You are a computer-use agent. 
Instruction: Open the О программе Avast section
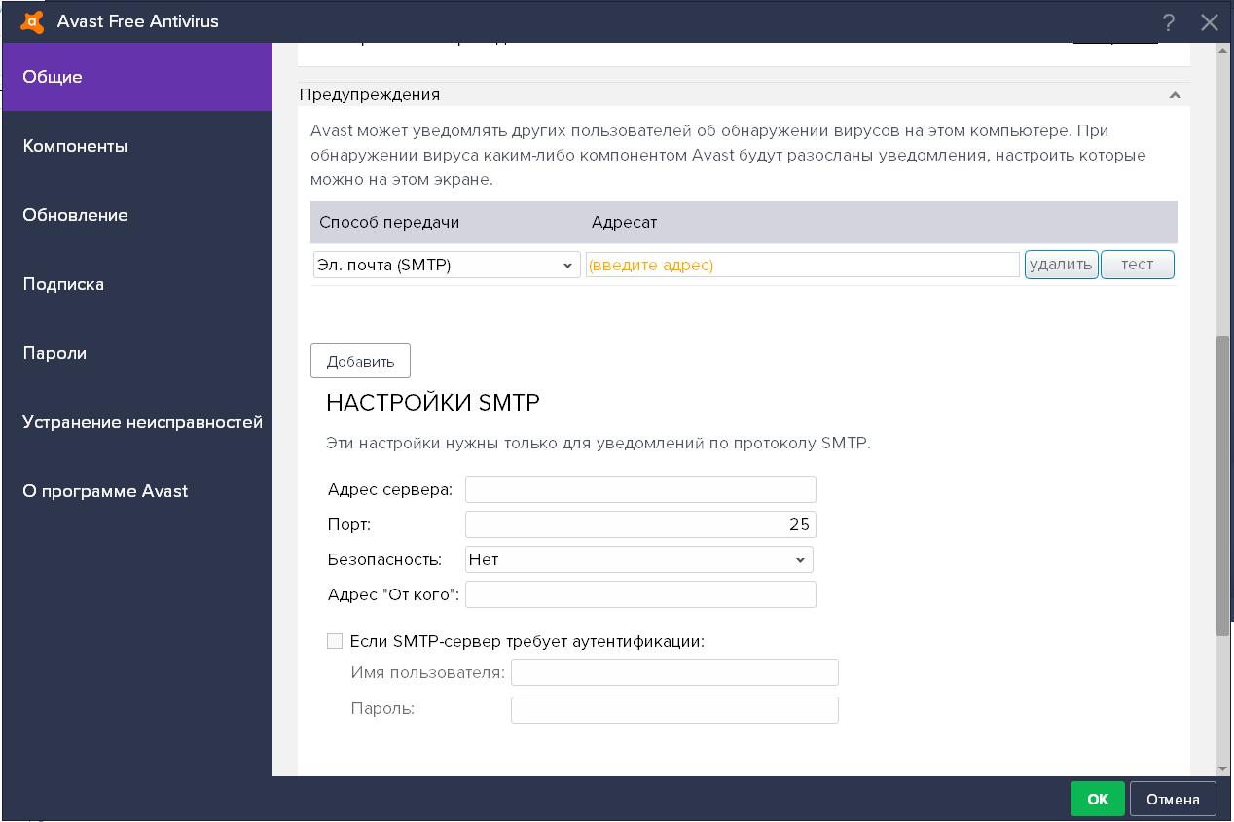point(105,491)
